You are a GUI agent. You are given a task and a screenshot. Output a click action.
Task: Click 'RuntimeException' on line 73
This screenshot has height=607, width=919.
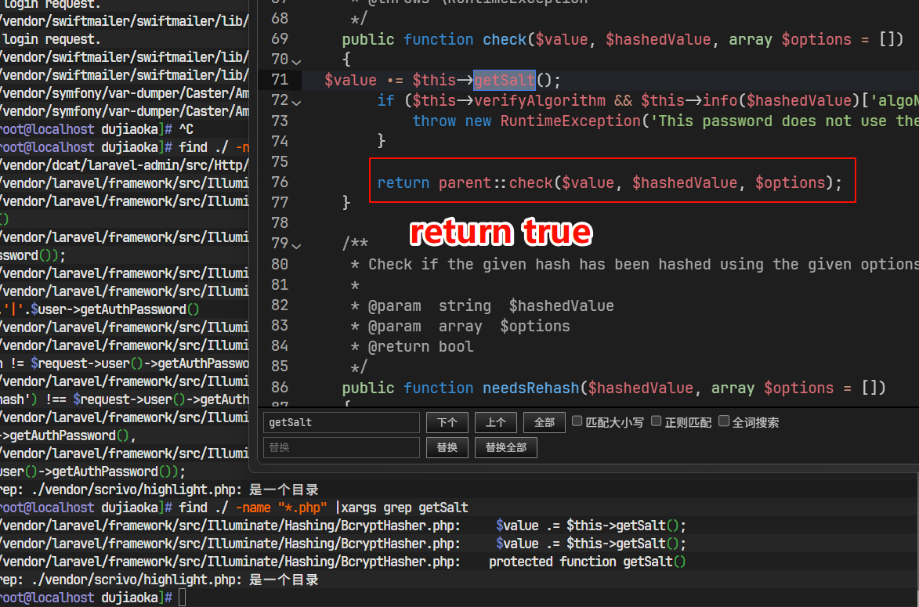pos(570,121)
